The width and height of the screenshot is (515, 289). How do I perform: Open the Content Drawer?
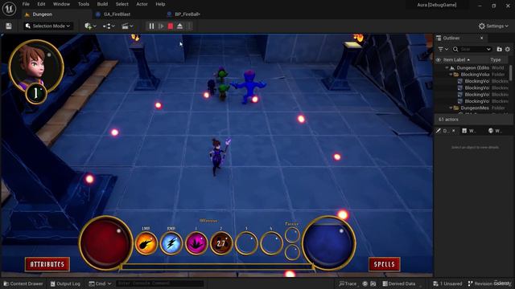(23, 283)
